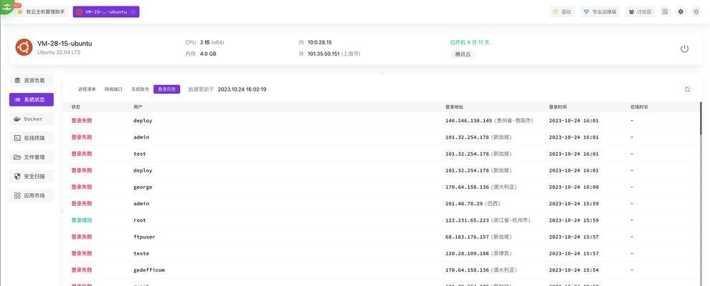
Task: Click the user teste
Action: [141, 254]
